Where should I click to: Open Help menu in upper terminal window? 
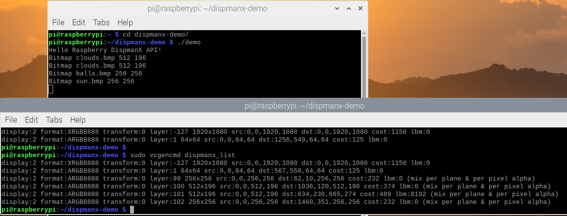click(x=125, y=22)
